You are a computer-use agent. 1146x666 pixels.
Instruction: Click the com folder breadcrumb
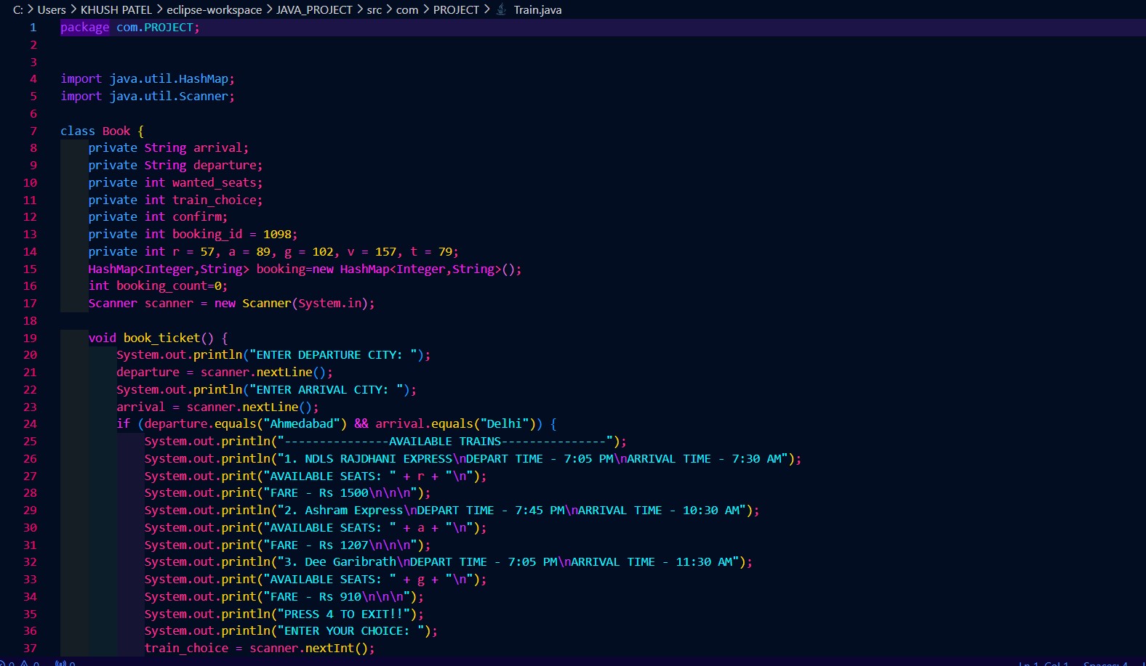(x=407, y=9)
